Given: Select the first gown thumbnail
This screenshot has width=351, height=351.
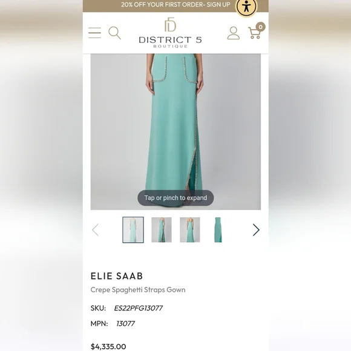Looking at the screenshot, I should click(x=133, y=230).
